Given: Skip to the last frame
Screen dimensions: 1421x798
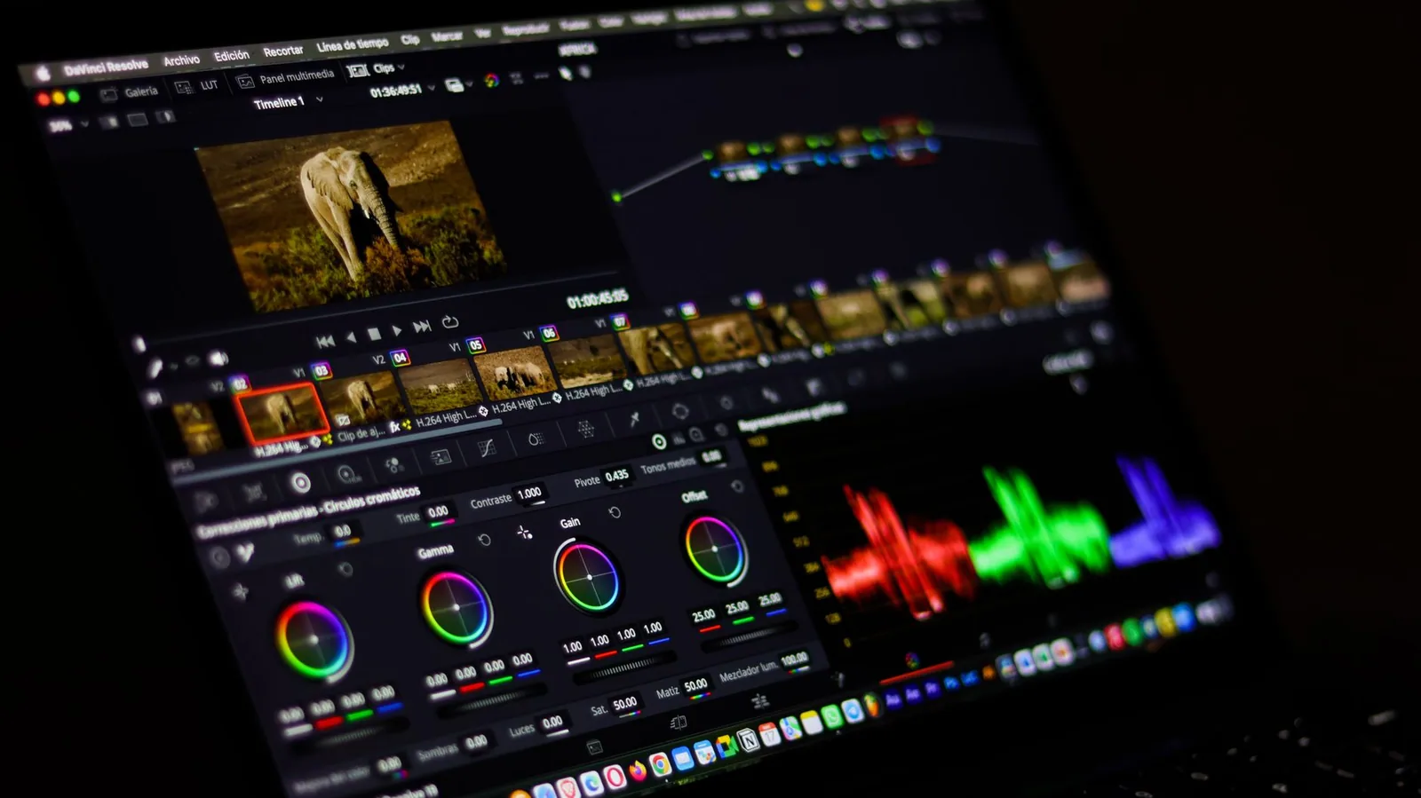Looking at the screenshot, I should 422,327.
